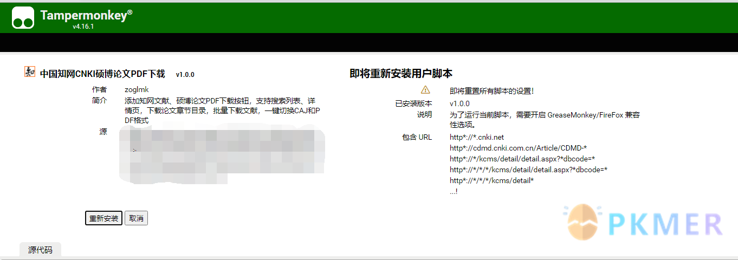Viewport: 738px width, 260px height.
Task: Click the 作者 label
Action: pos(100,89)
